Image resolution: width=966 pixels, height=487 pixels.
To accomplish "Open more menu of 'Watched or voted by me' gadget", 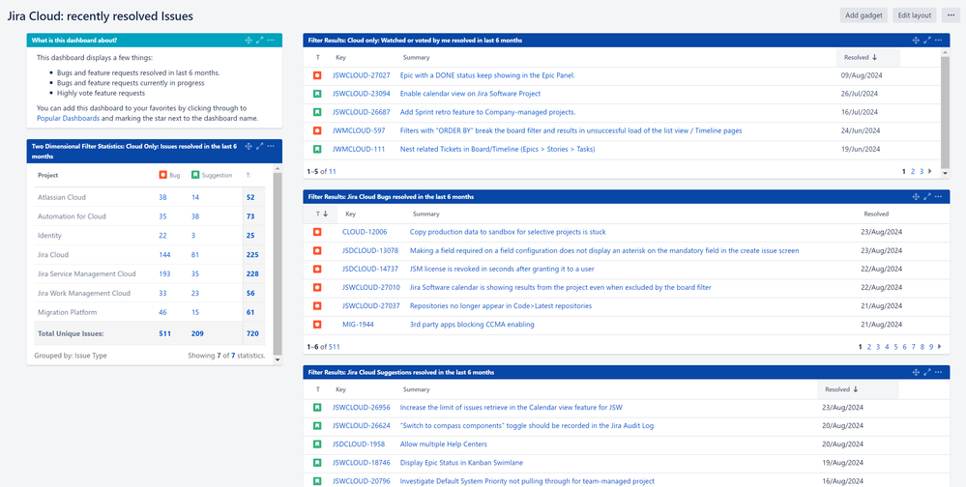I will tap(938, 40).
